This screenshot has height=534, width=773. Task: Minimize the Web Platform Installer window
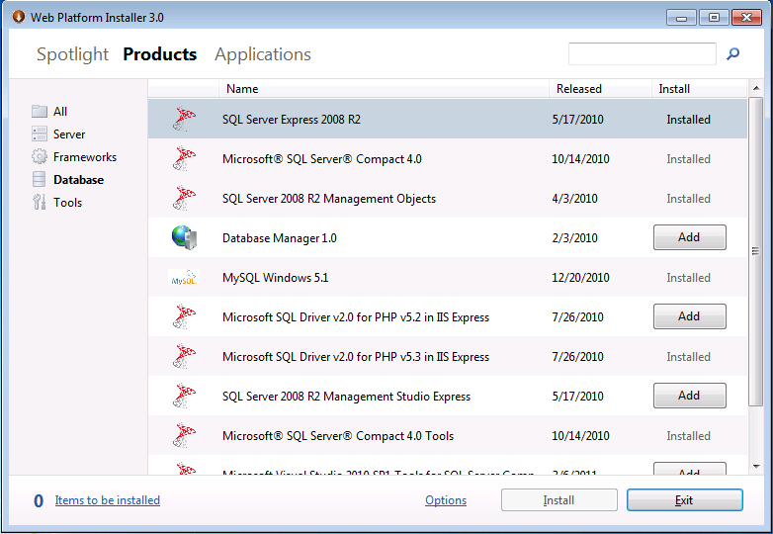pyautogui.click(x=681, y=17)
